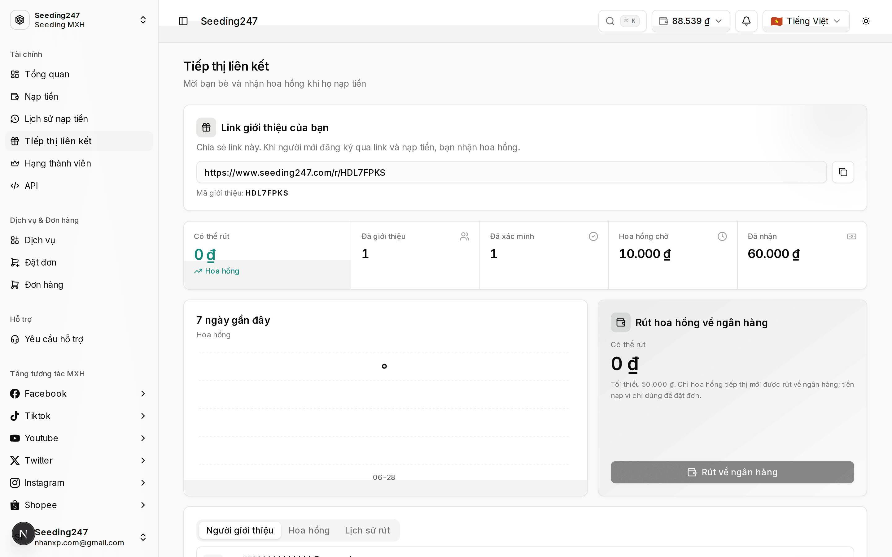Open Dịch vụ in sidebar
Viewport: 892px width, 557px height.
tap(79, 240)
